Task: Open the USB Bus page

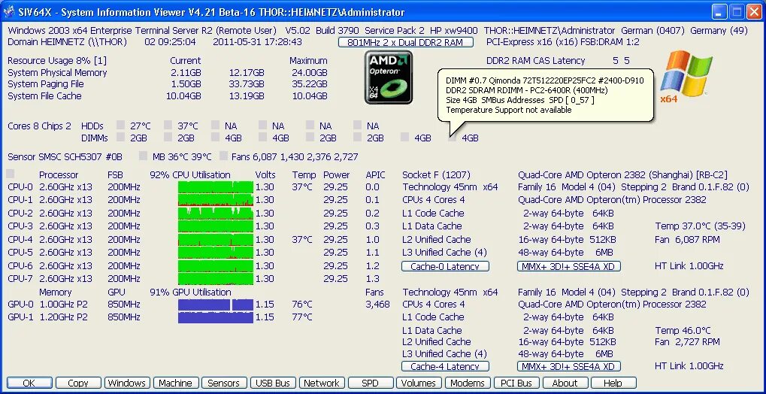Action: (x=273, y=383)
